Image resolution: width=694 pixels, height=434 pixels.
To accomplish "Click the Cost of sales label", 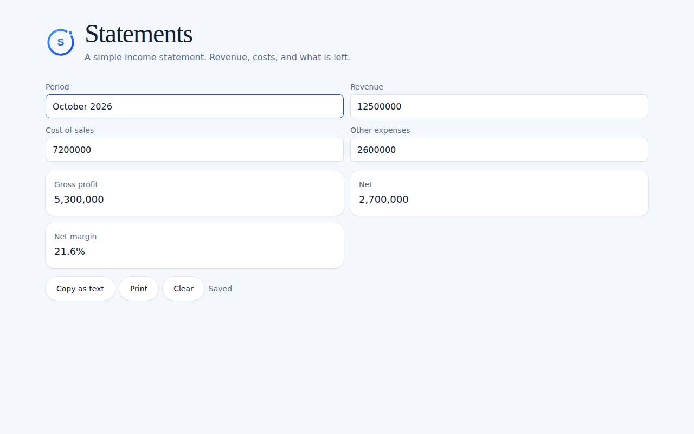I will coord(70,130).
